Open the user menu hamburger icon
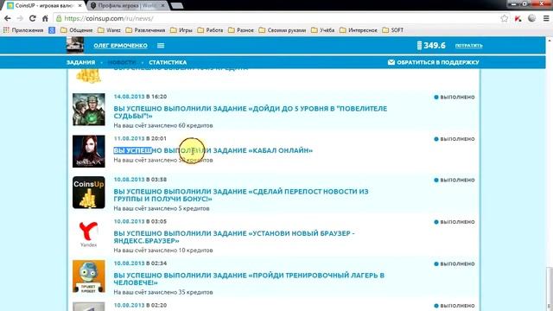 (x=161, y=46)
